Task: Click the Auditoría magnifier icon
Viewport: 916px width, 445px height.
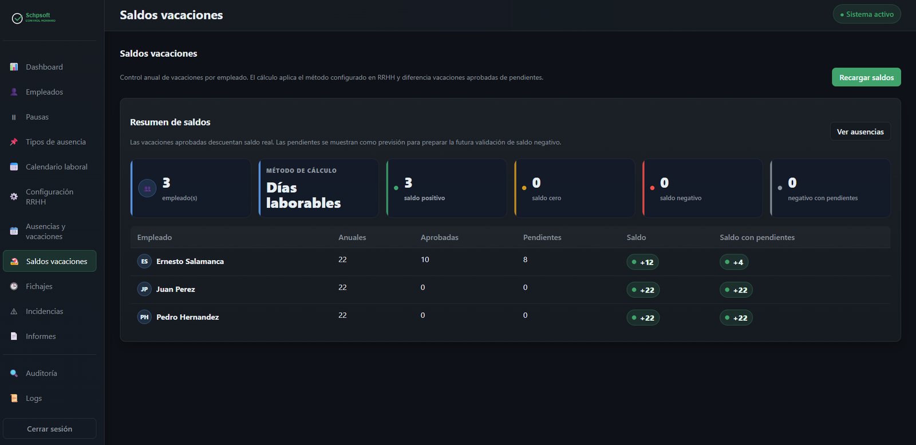Action: tap(14, 373)
